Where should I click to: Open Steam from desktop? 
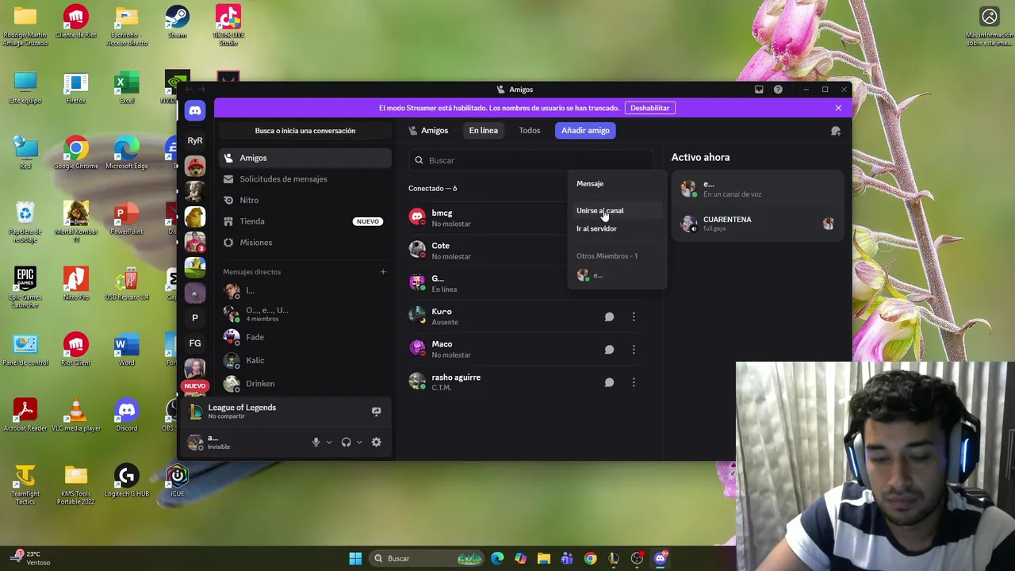click(177, 22)
